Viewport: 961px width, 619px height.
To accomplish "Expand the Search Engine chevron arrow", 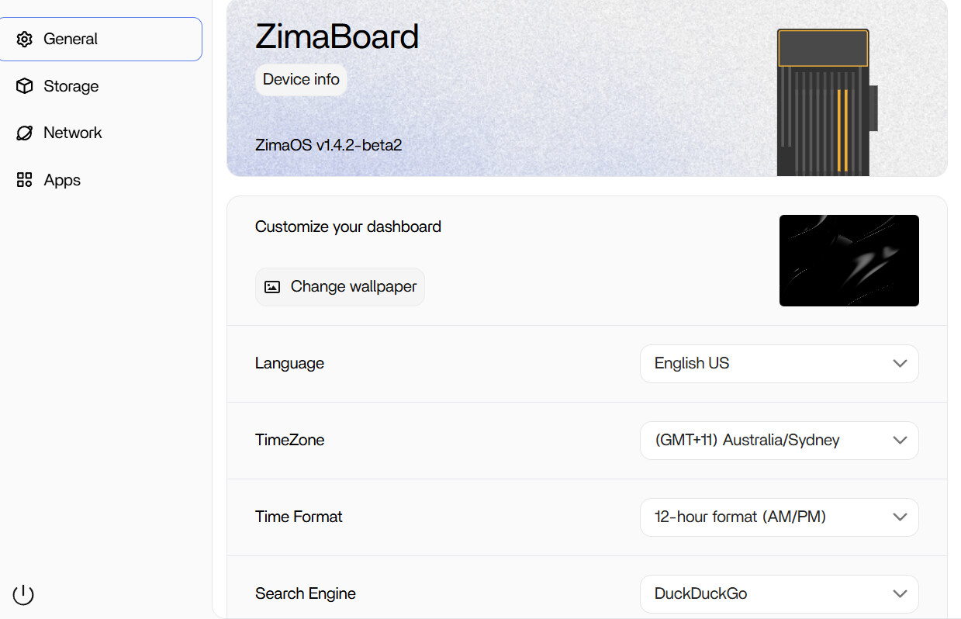I will pyautogui.click(x=900, y=593).
